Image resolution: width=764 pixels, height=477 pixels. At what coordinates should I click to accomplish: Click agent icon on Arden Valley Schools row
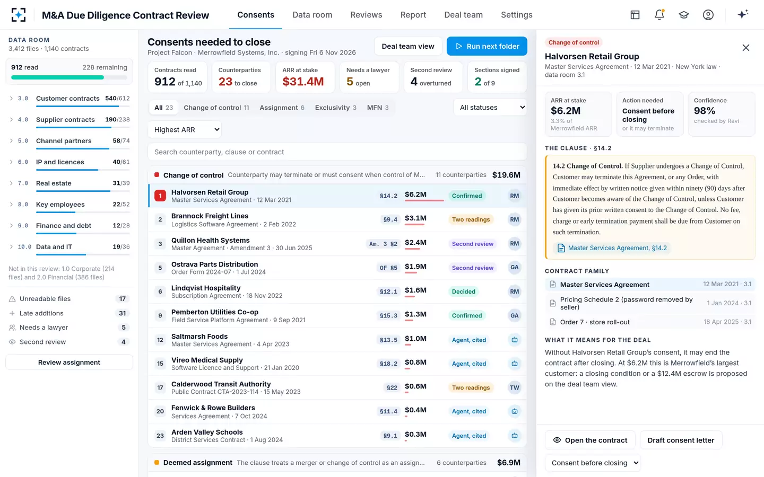coord(515,436)
